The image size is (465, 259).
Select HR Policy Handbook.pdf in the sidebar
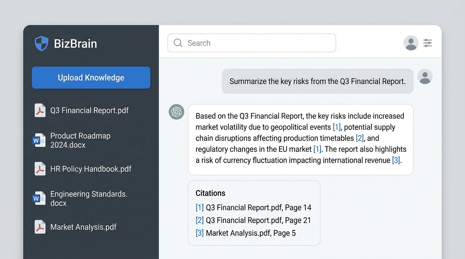[x=91, y=169]
